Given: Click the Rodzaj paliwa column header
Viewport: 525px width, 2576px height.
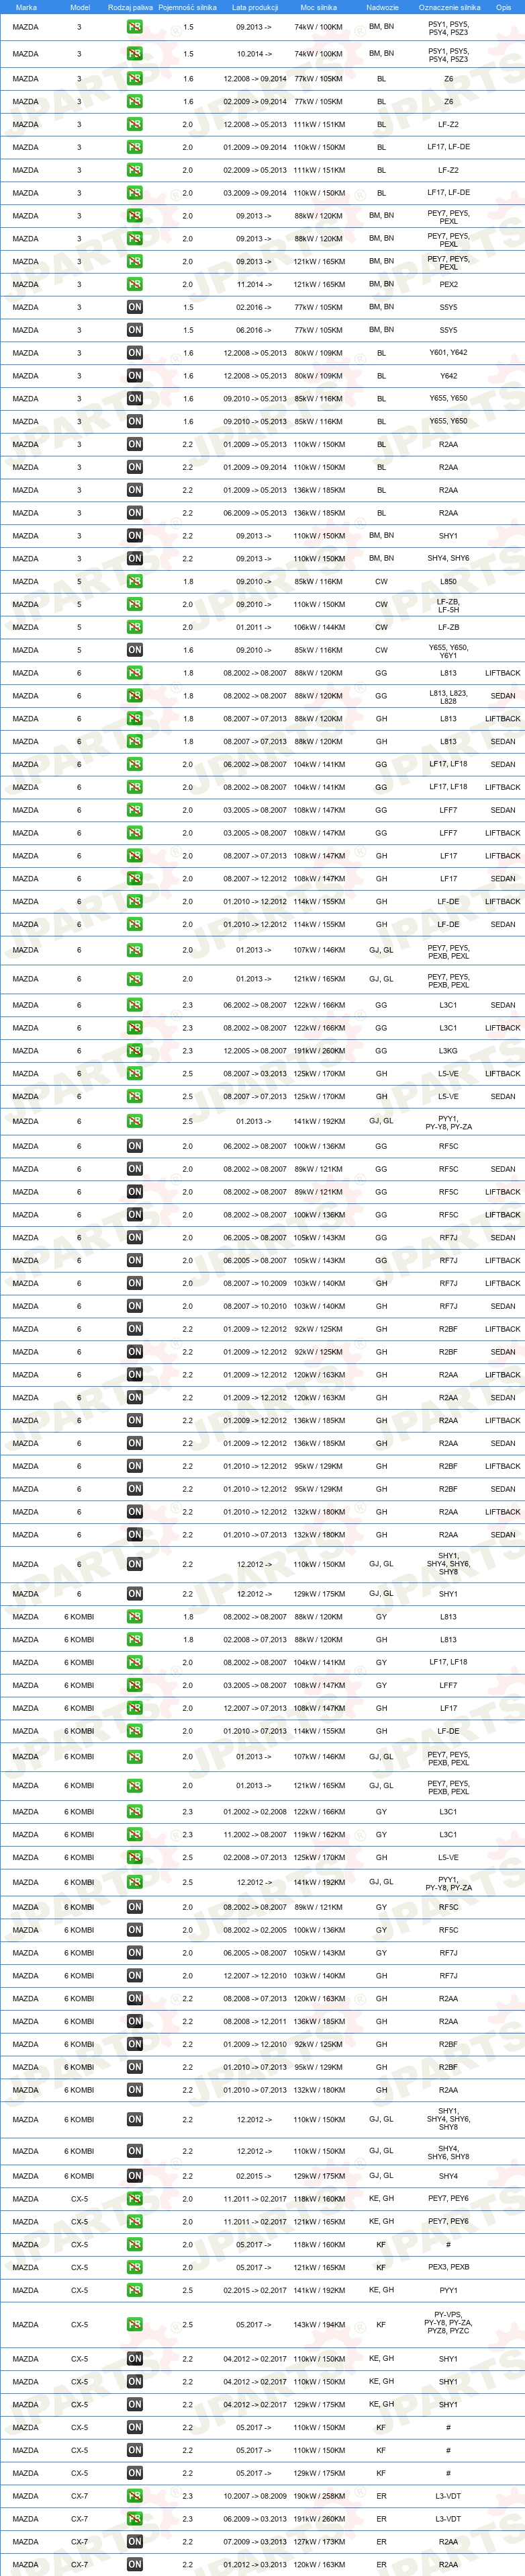Looking at the screenshot, I should [131, 7].
